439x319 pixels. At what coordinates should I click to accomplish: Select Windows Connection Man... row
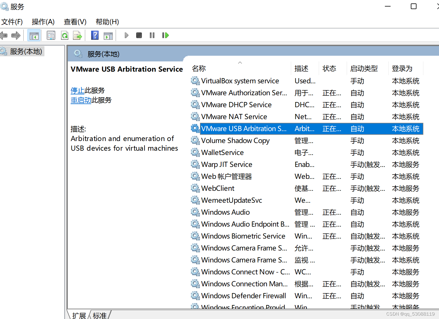coord(307,284)
